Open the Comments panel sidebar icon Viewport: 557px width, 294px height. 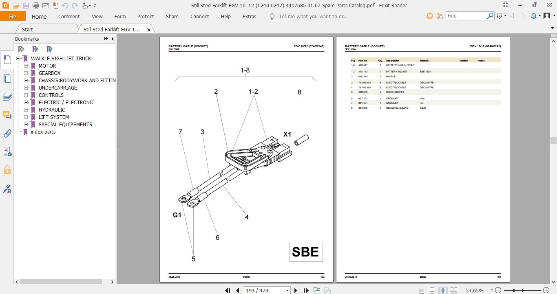coord(7,115)
